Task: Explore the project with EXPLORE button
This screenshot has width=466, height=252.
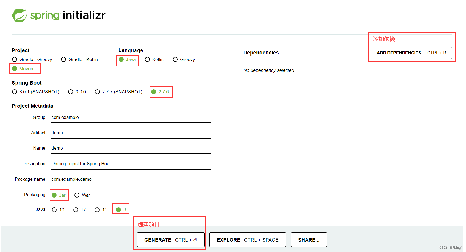Action: click(x=247, y=240)
